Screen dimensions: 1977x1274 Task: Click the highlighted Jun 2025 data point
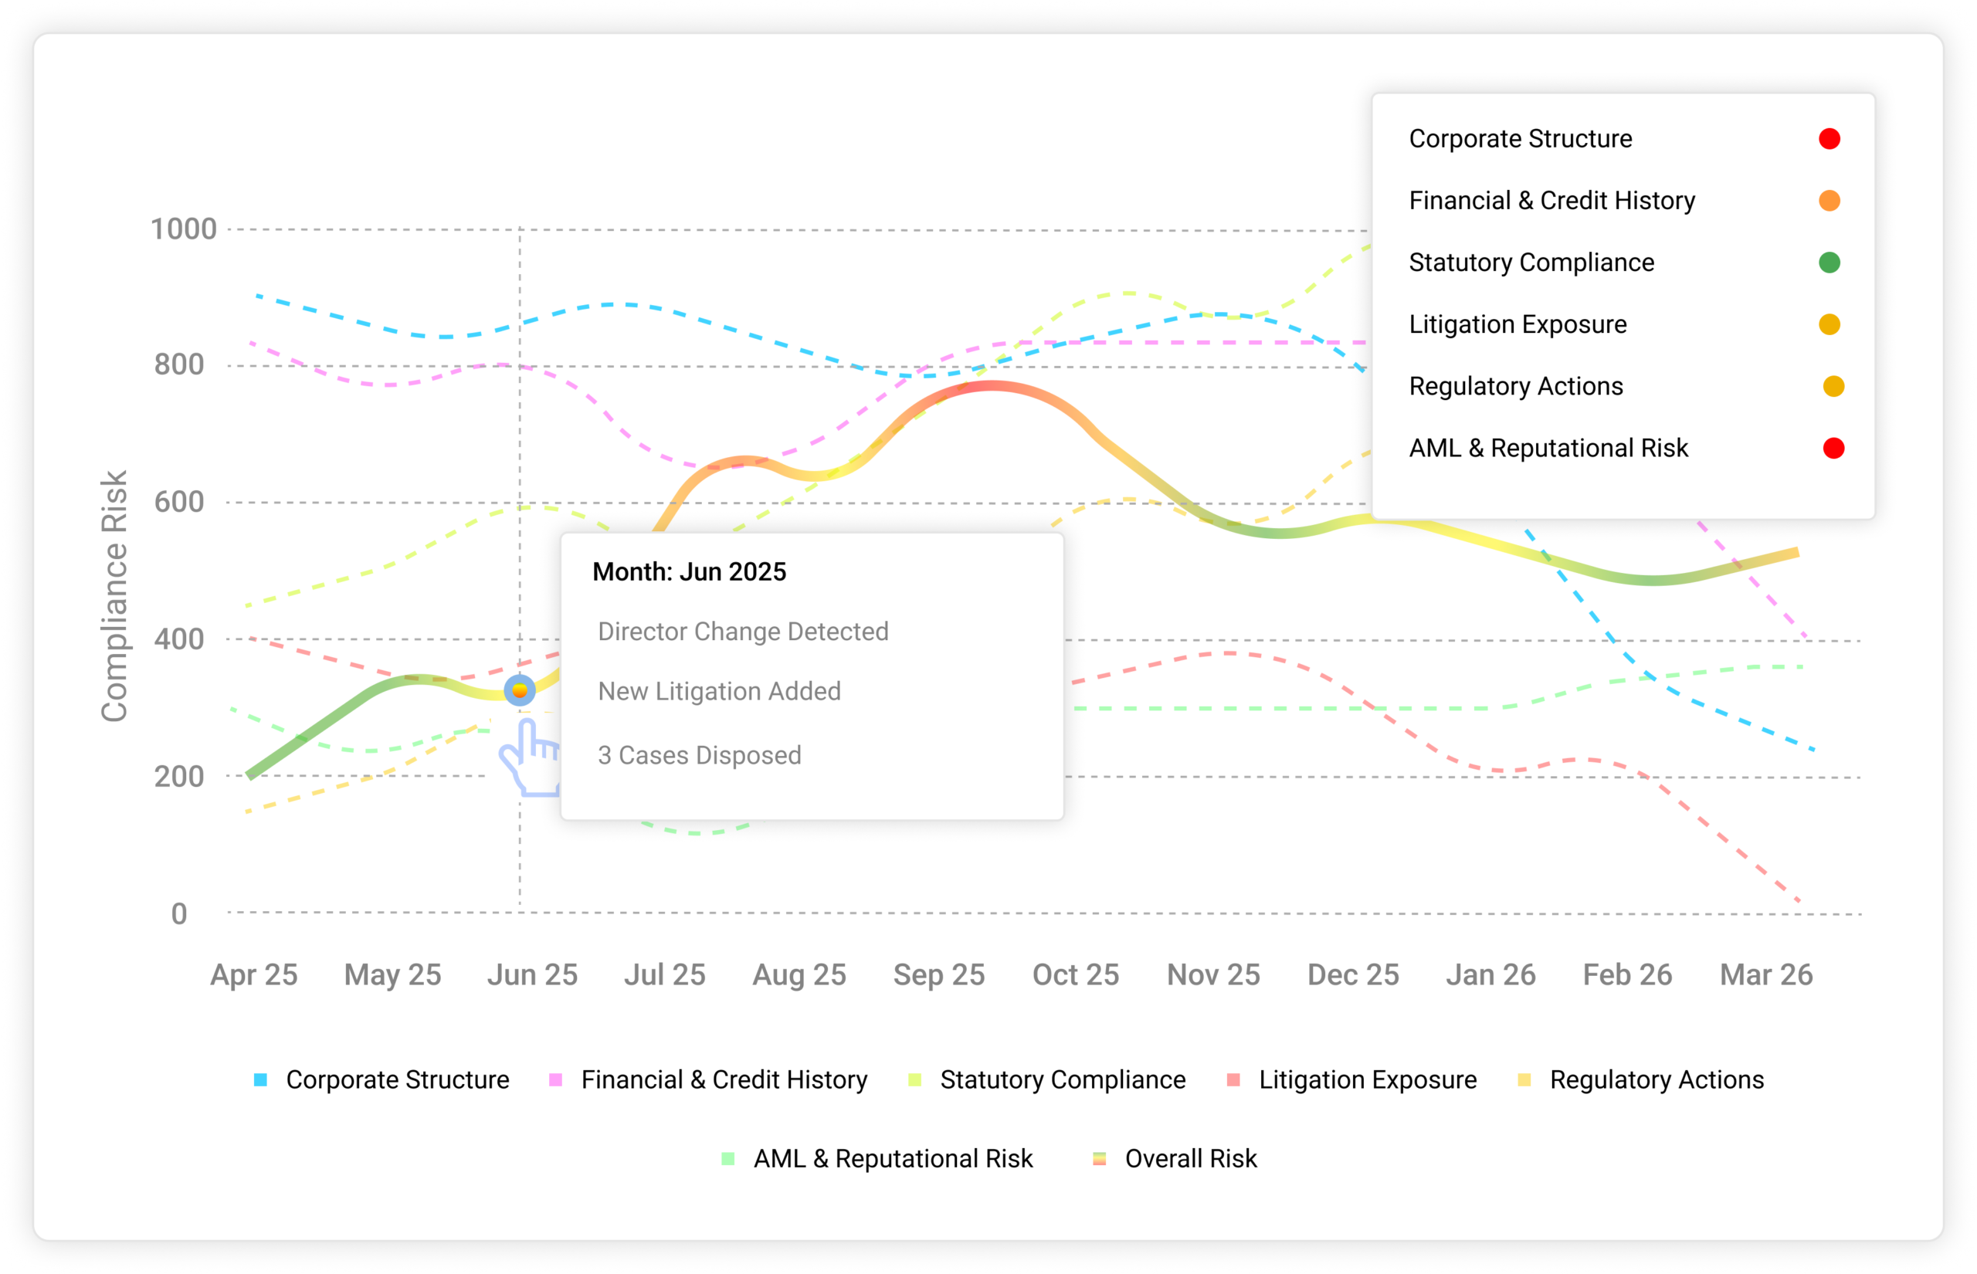(520, 690)
